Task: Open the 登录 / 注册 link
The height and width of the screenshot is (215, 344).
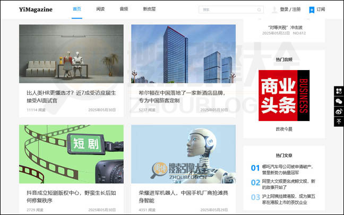Action: pyautogui.click(x=290, y=10)
